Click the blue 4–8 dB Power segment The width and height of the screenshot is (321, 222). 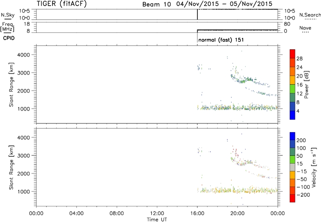coord(293,107)
